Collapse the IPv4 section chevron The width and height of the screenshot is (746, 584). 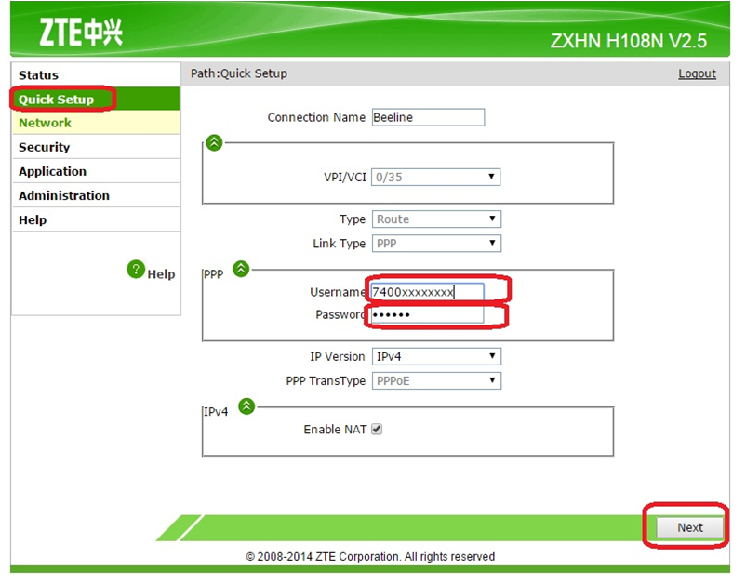click(246, 405)
